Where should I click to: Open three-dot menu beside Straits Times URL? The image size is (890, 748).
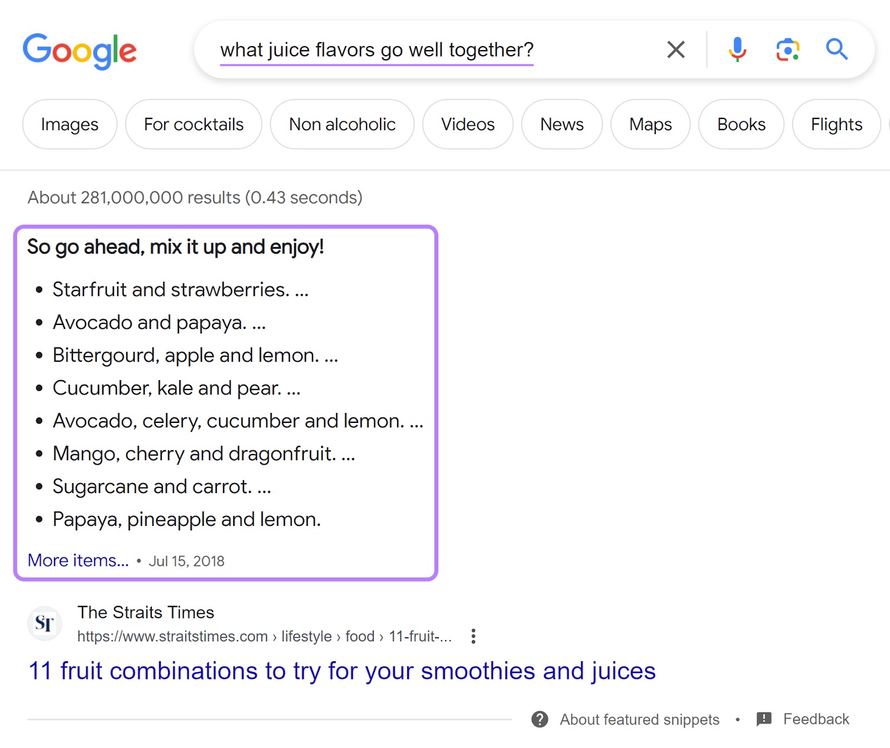point(473,636)
